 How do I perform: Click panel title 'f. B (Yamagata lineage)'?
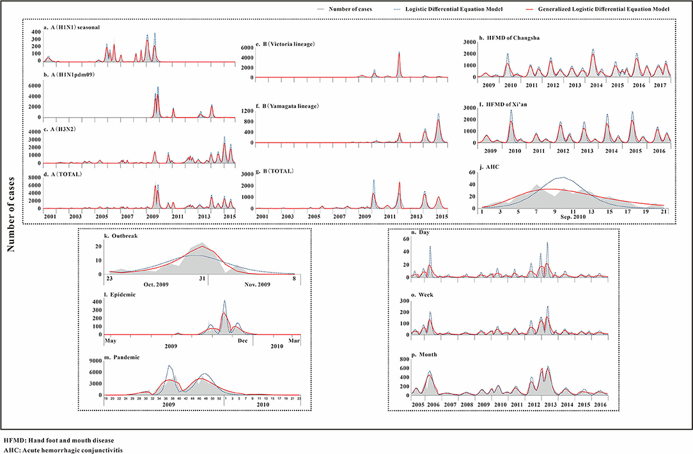[287, 106]
